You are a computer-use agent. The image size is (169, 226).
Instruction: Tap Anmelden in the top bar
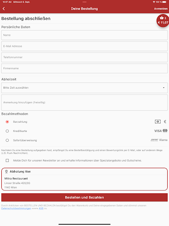[x=161, y=9]
